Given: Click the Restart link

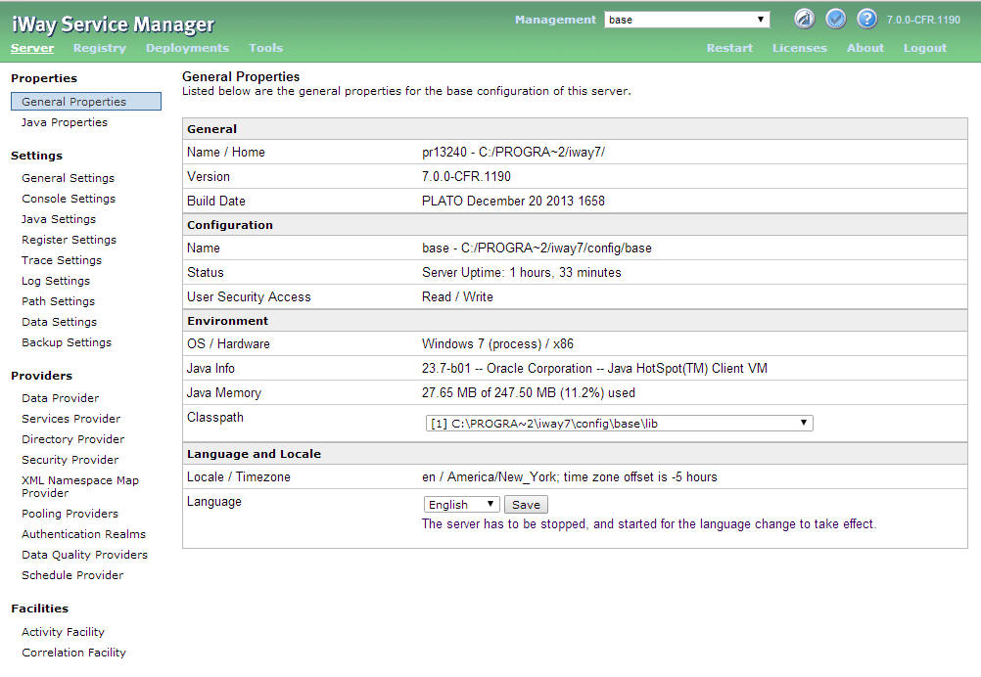Looking at the screenshot, I should coord(729,48).
